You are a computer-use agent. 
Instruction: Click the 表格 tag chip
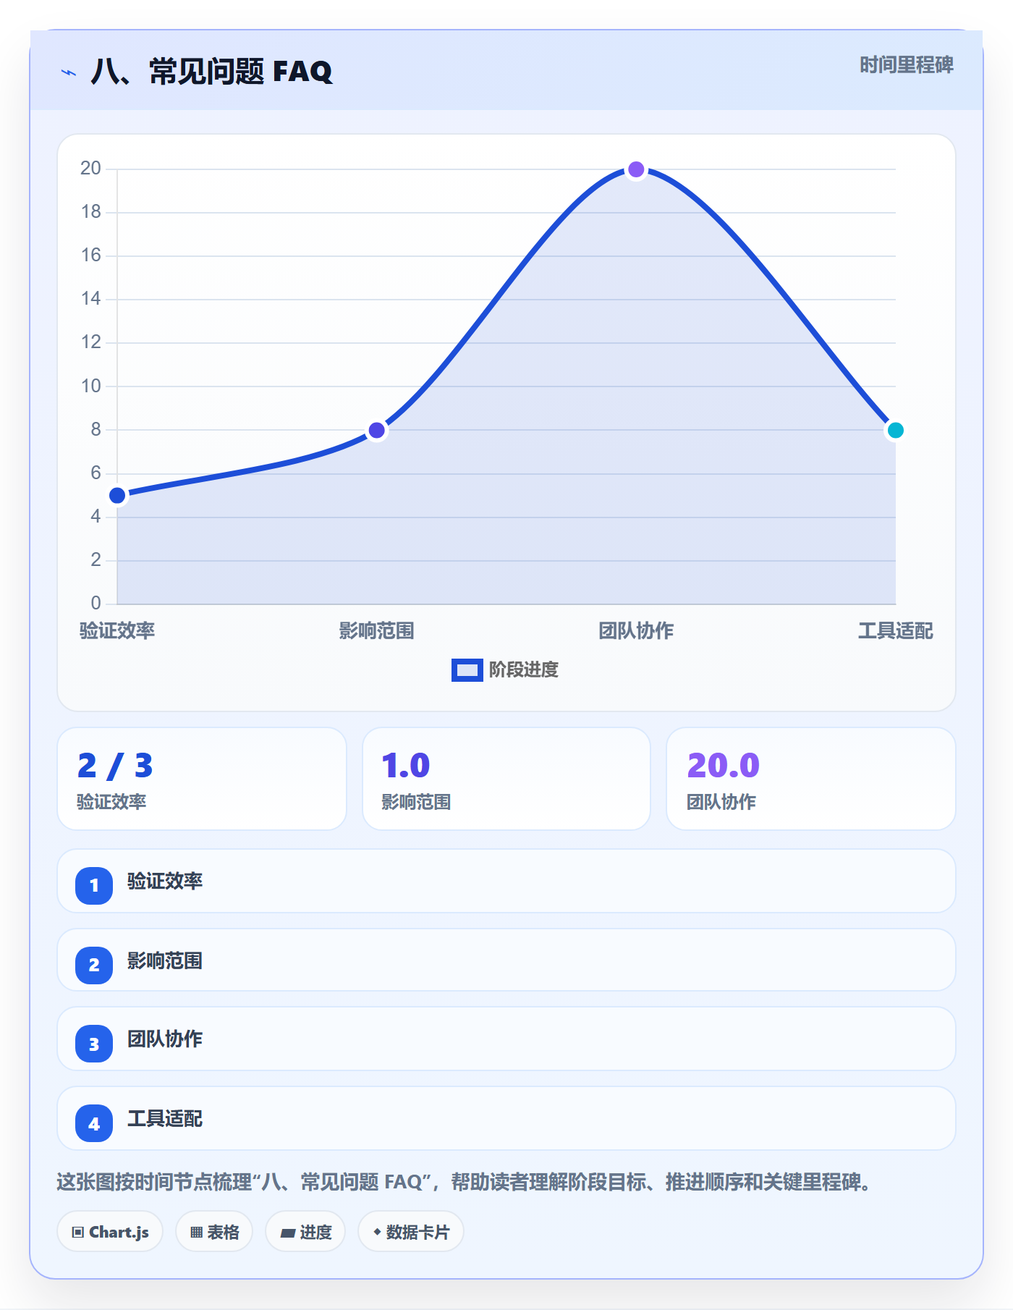pyautogui.click(x=214, y=1232)
